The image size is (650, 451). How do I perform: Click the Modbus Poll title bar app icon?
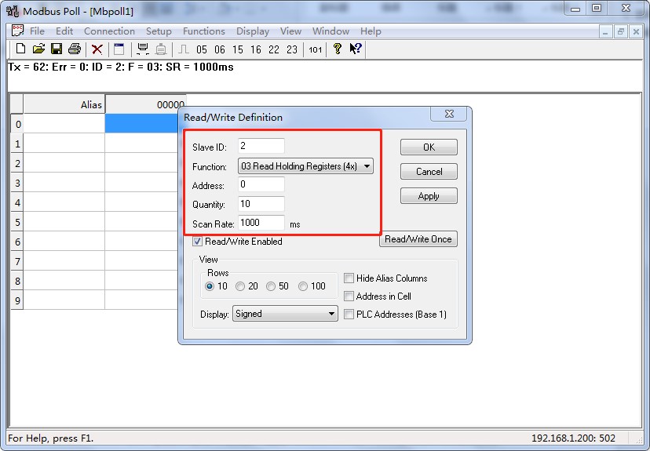[x=13, y=11]
